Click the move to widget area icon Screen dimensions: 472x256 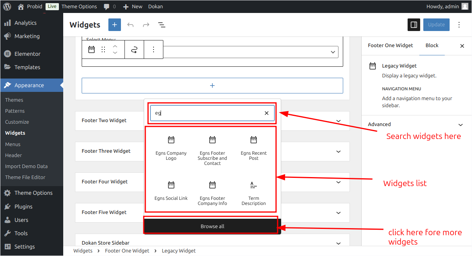(x=134, y=49)
